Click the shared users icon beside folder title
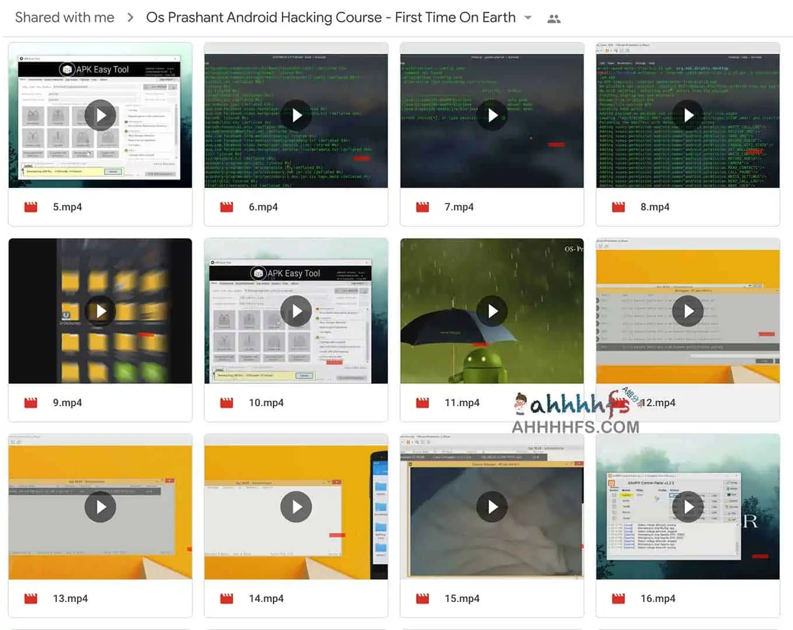 (x=554, y=19)
